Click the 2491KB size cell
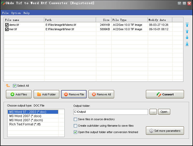 [x=105, y=25]
